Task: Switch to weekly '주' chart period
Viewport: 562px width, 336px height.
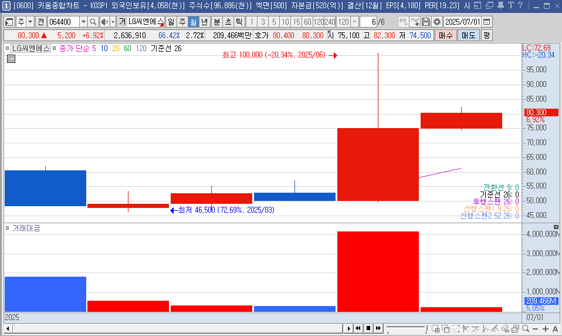Action: point(182,22)
